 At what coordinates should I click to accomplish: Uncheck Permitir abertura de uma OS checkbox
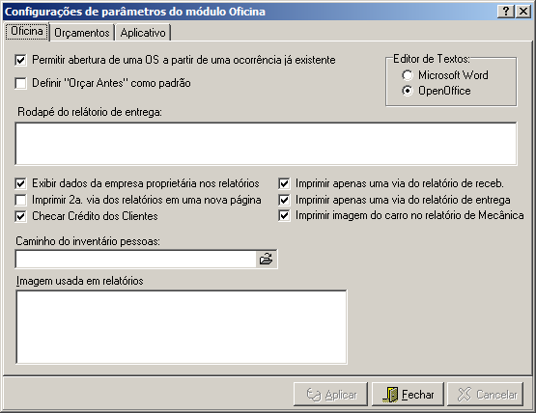click(20, 61)
